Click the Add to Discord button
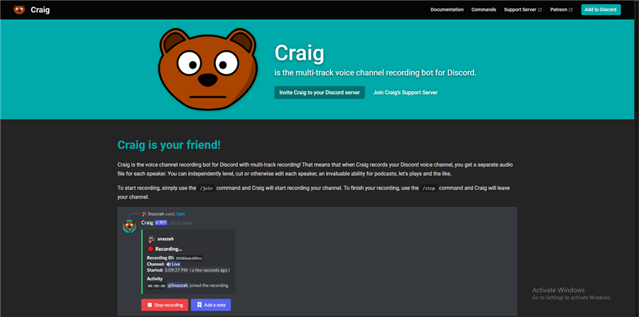The image size is (639, 317). [x=601, y=10]
